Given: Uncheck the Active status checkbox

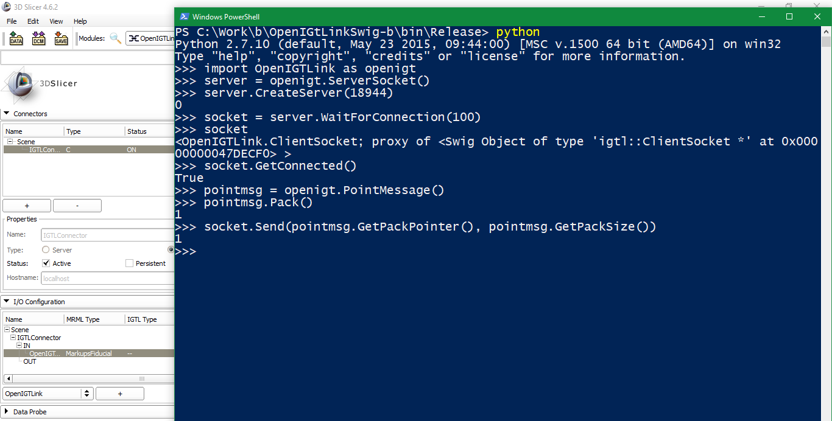Looking at the screenshot, I should click(x=46, y=263).
